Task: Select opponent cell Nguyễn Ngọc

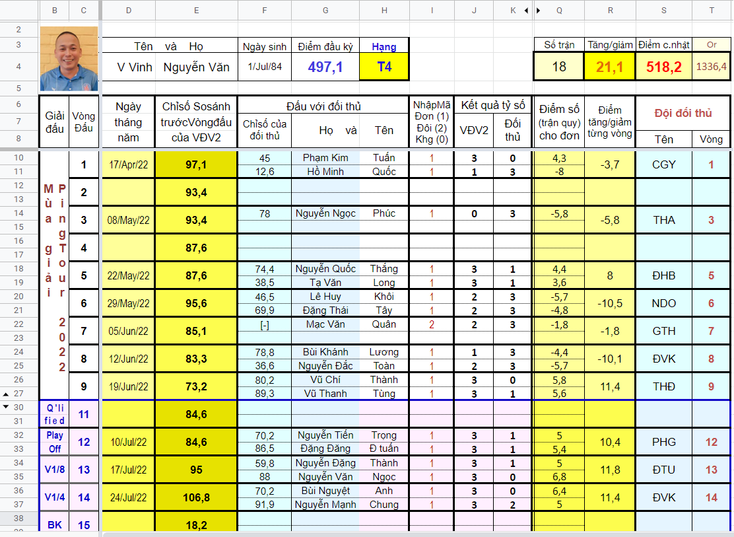Action: tap(325, 213)
